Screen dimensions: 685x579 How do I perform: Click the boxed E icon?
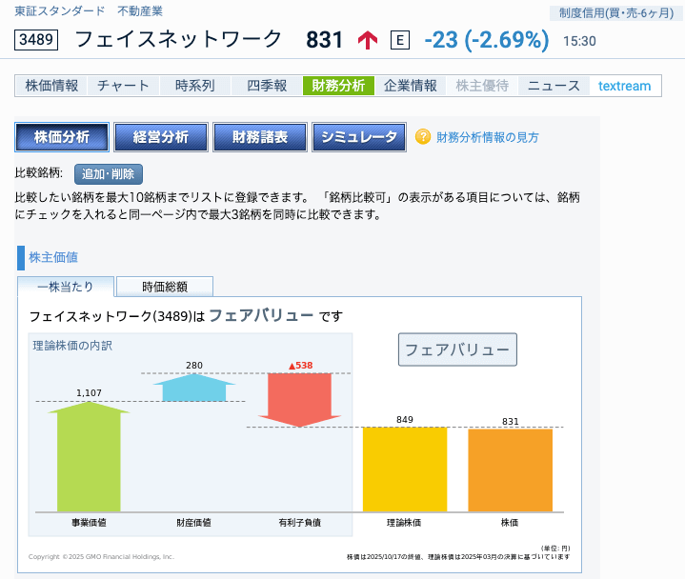tap(400, 40)
